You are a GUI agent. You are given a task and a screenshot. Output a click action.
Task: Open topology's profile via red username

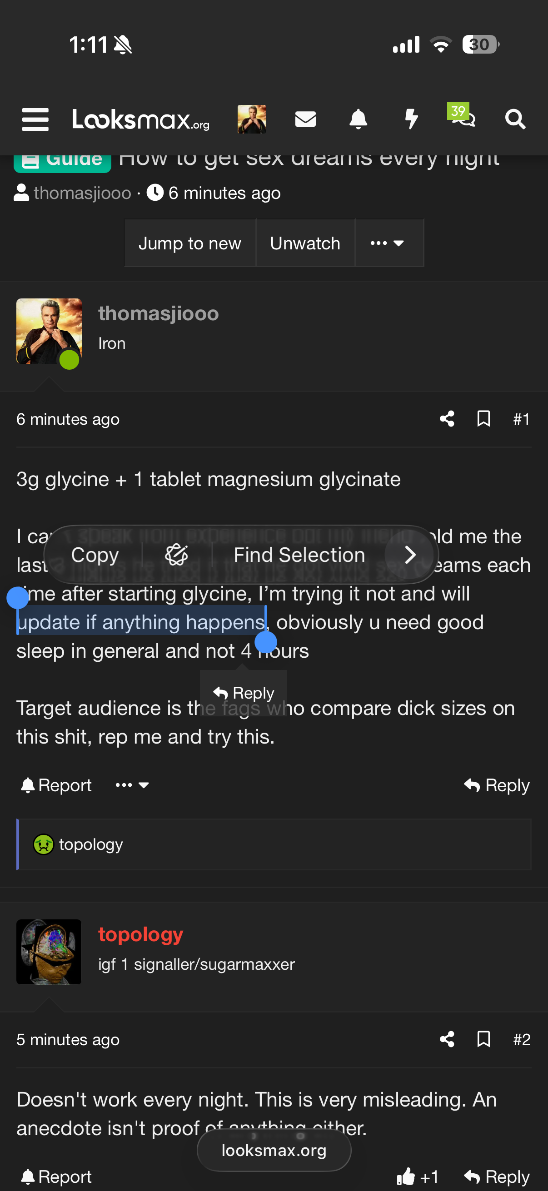coord(140,934)
